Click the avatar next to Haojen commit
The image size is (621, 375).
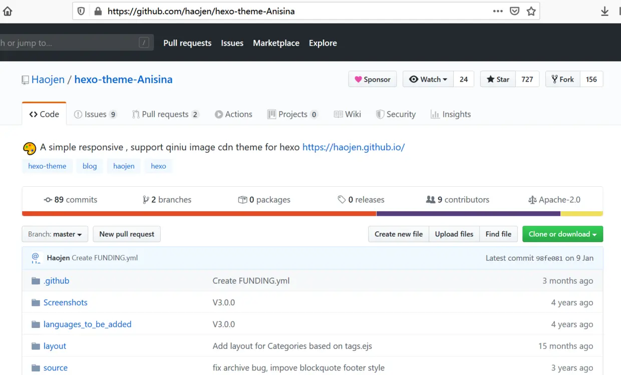click(x=36, y=258)
